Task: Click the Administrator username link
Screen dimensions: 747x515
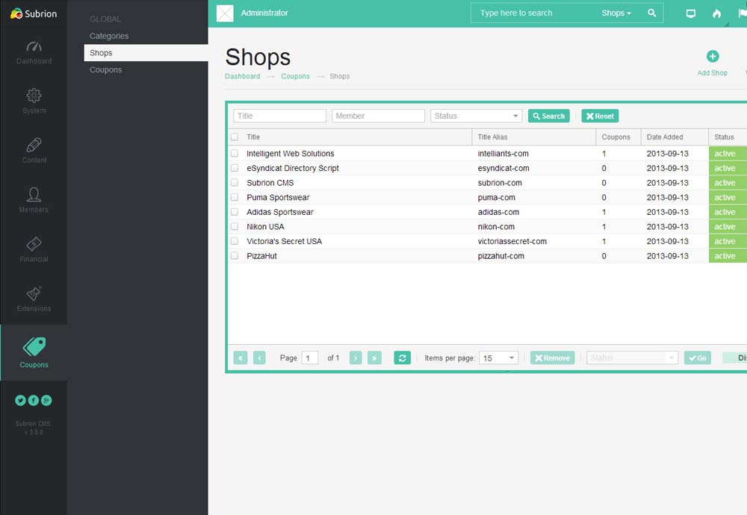Action: 264,13
